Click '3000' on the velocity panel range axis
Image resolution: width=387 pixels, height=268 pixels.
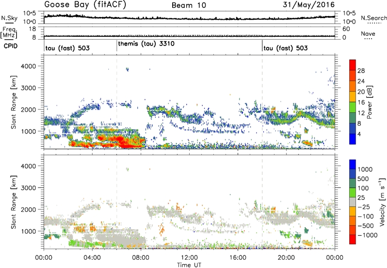29,188
